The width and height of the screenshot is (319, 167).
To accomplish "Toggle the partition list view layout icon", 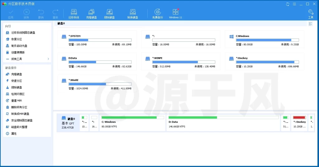I will coord(311,24).
